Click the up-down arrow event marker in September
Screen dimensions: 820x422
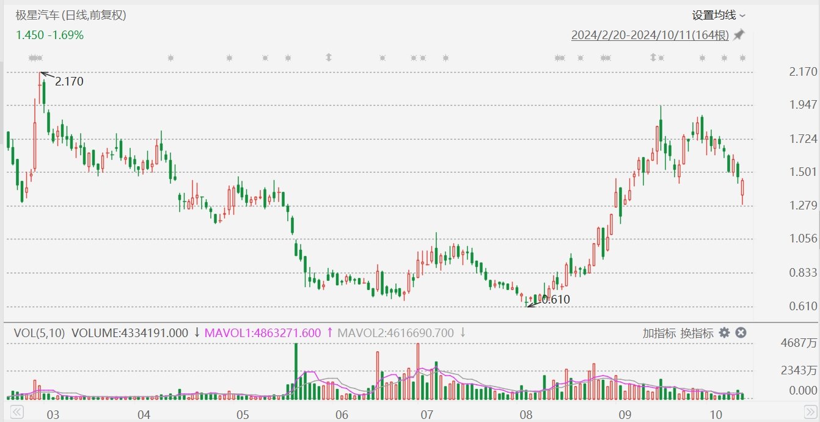653,57
